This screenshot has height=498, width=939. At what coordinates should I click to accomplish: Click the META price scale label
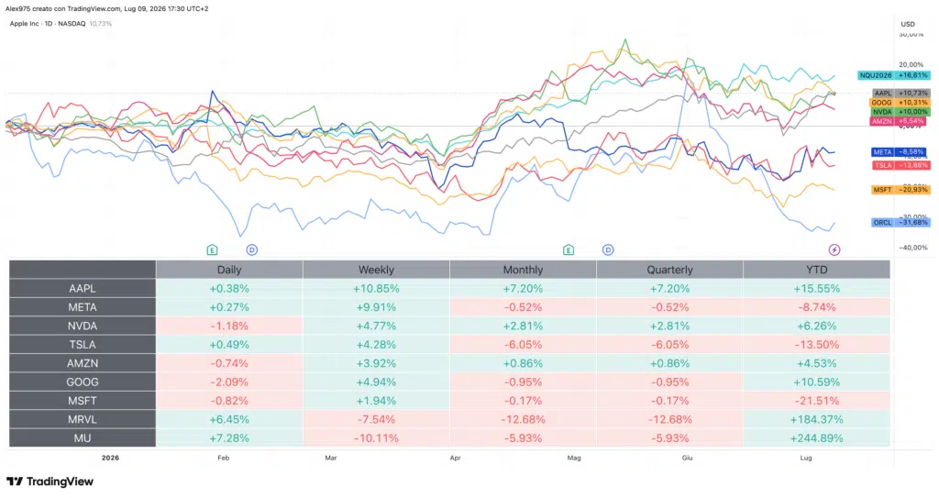[900, 152]
